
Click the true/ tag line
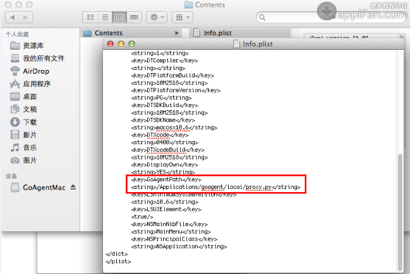142,217
